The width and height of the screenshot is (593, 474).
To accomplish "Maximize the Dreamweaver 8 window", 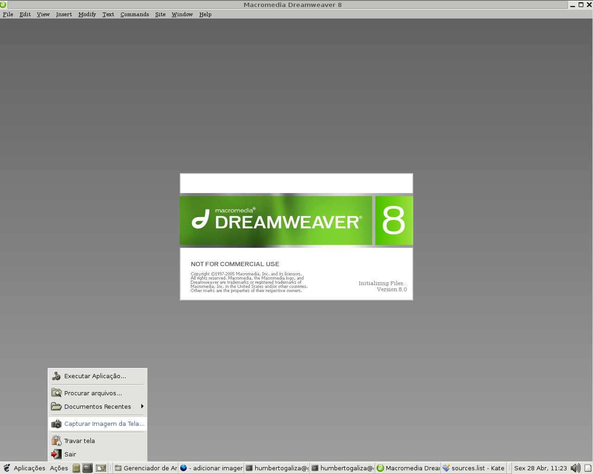I will click(581, 5).
